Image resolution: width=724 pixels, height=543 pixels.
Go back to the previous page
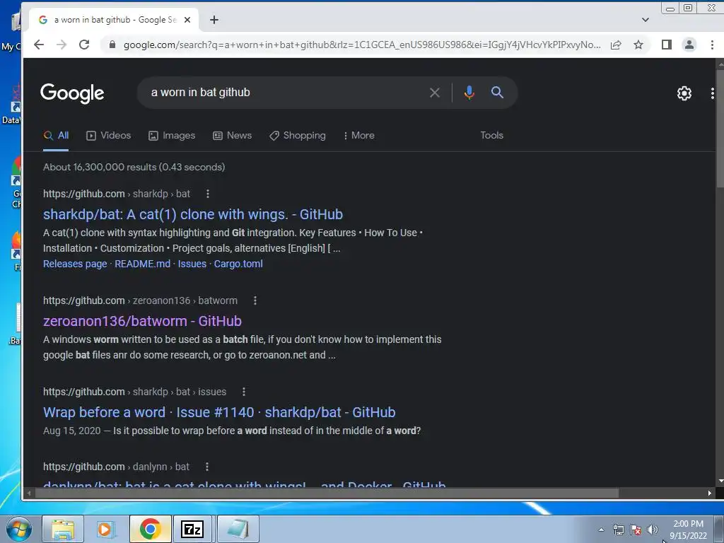tap(39, 45)
